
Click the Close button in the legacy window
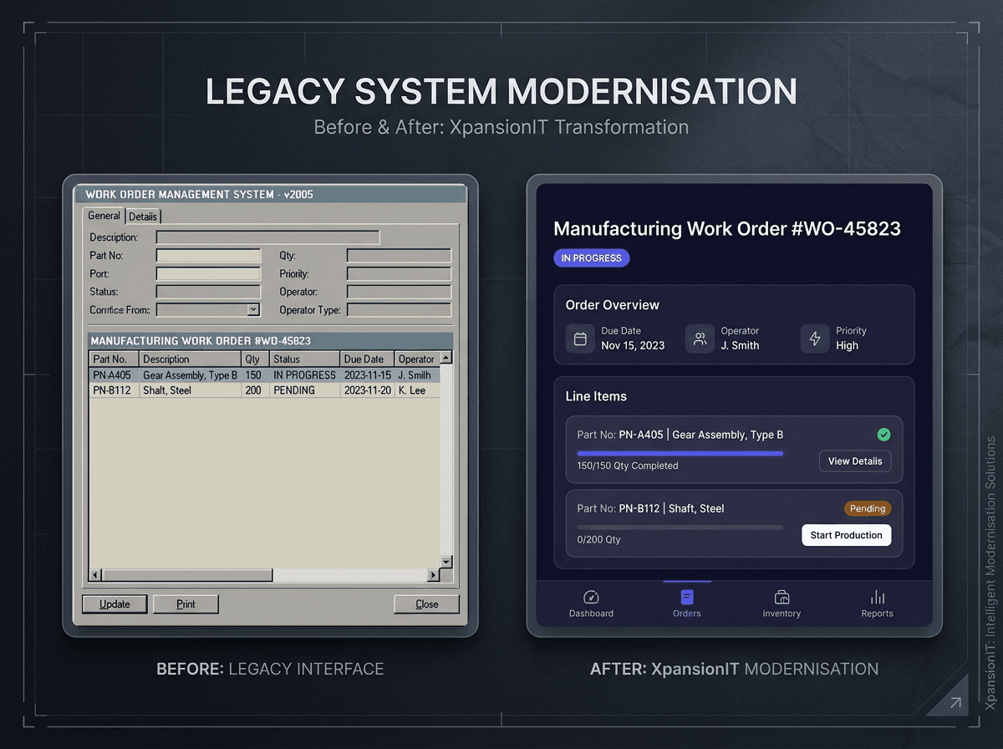coord(426,604)
